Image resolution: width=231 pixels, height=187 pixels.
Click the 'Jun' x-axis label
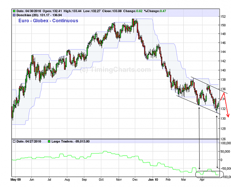pyautogui.click(x=32, y=180)
